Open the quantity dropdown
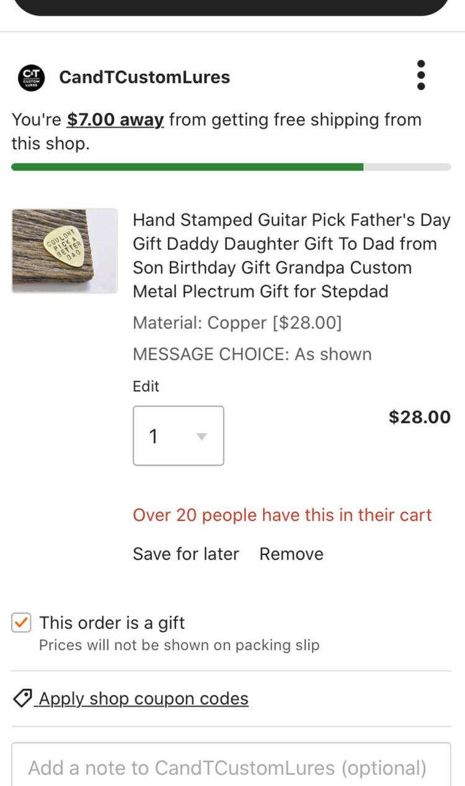 pos(178,435)
